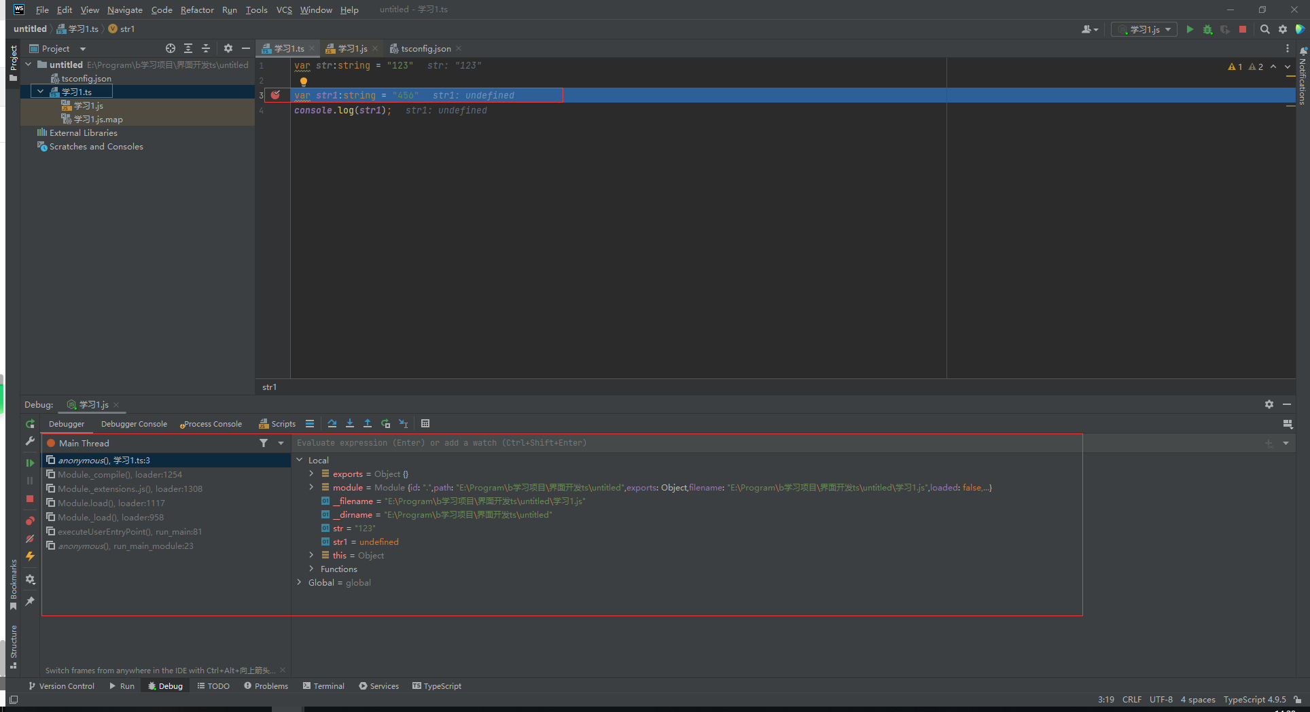
Task: Collapse the Local variables group
Action: coord(300,460)
